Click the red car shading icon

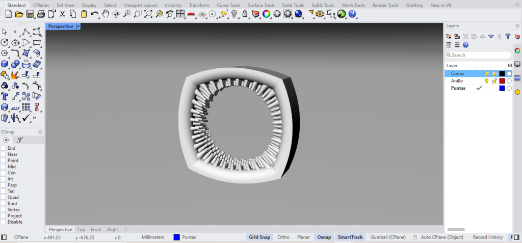click(191, 14)
